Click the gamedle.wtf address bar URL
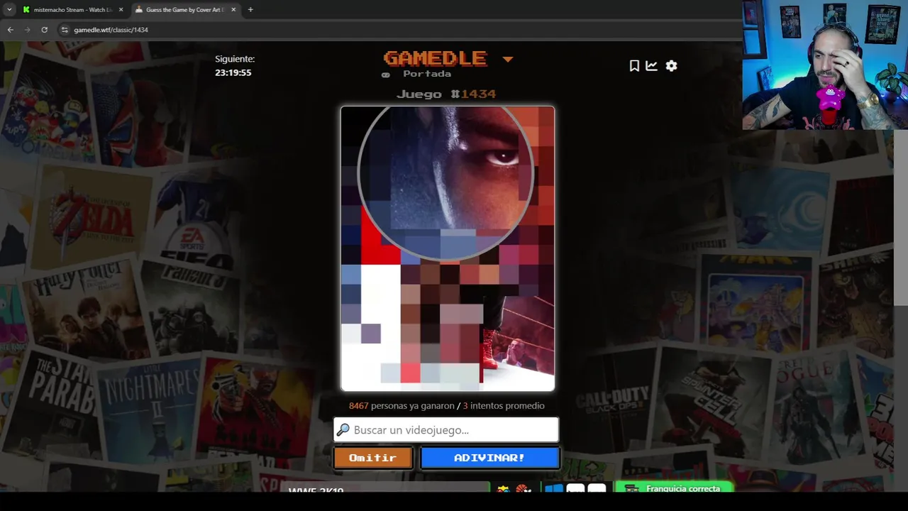 point(111,30)
